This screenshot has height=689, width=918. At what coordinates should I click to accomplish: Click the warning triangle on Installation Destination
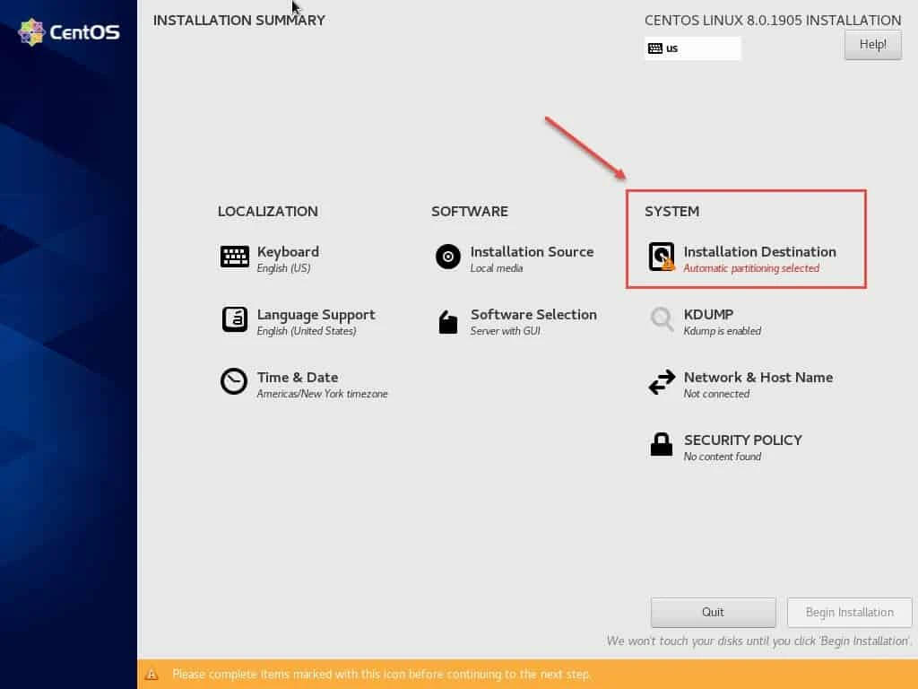tap(667, 263)
